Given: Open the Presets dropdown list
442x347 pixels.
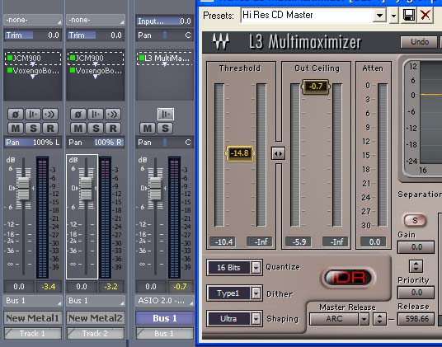Looking at the screenshot, I should (379, 15).
